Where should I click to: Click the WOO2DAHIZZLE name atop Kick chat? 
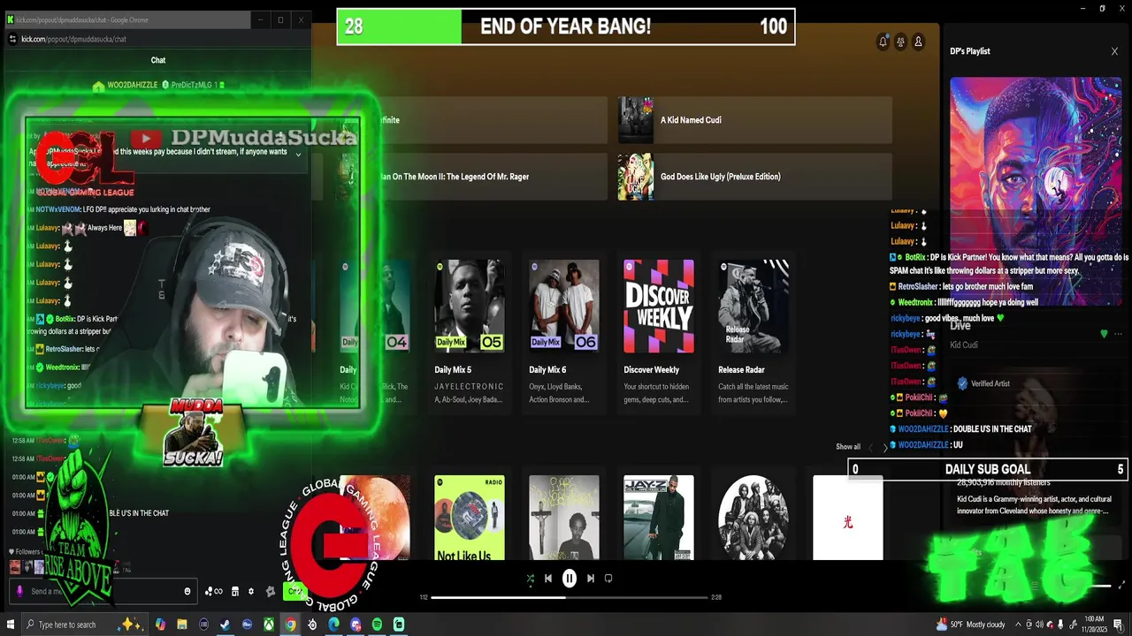coord(132,85)
